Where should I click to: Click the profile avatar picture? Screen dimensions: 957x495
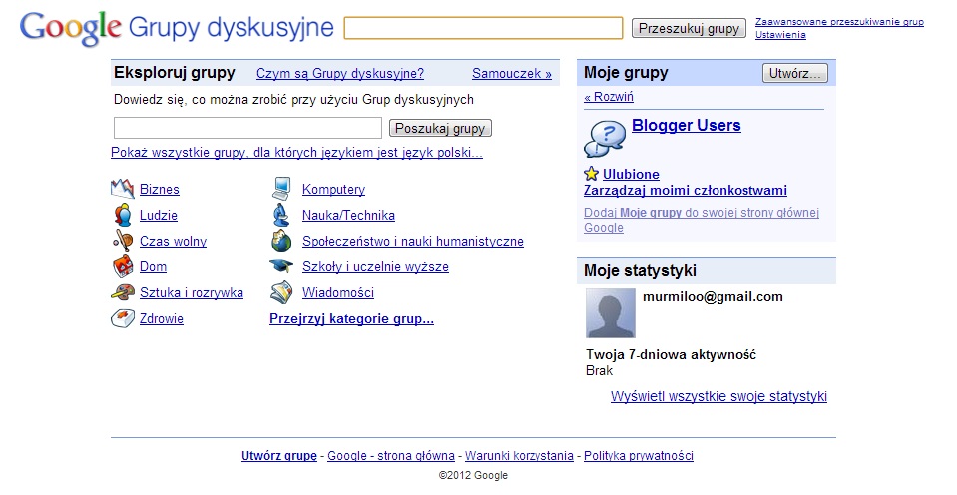pos(611,313)
